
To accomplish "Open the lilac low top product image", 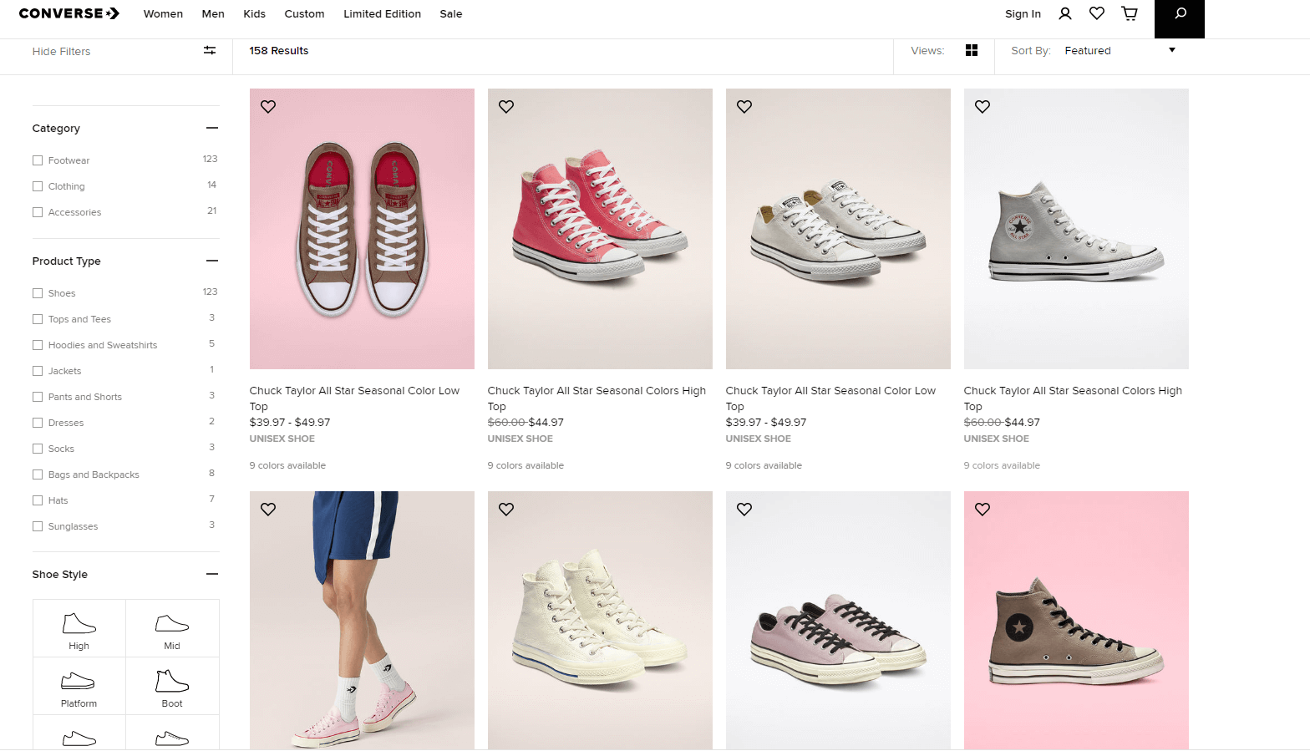I will [838, 620].
